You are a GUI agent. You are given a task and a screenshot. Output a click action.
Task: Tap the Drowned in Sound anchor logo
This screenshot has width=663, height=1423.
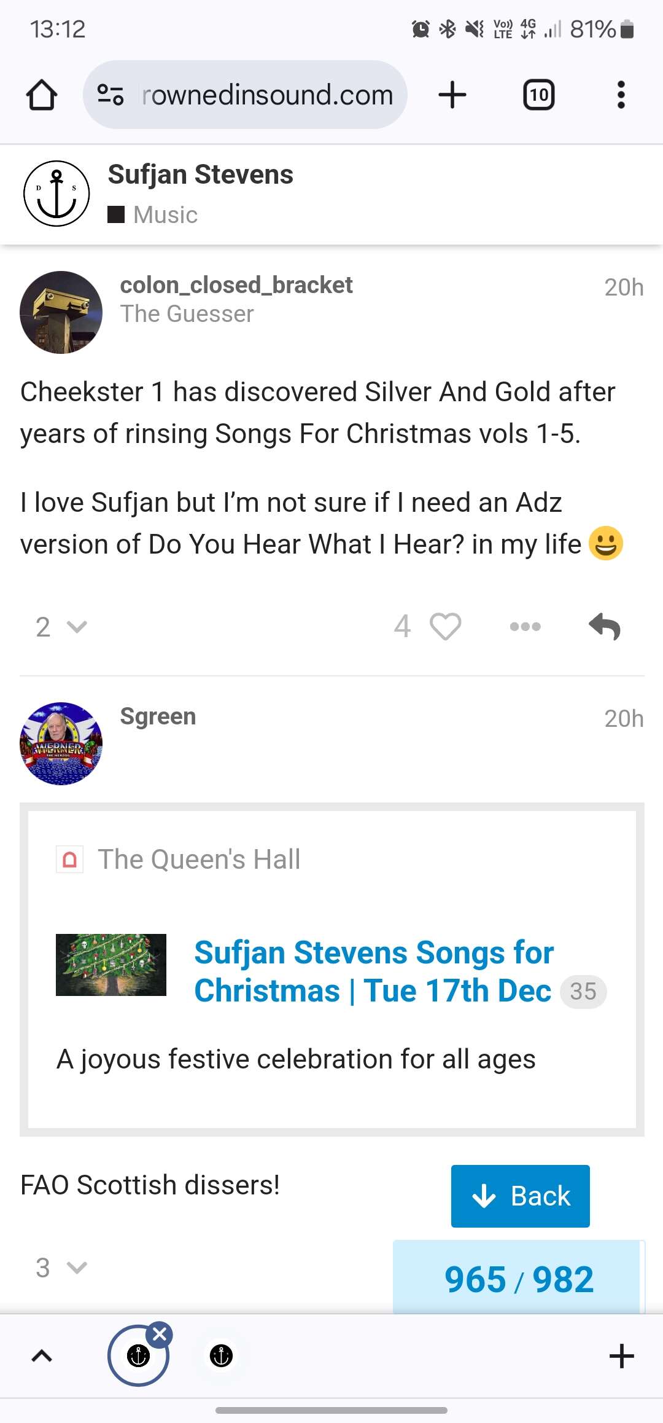point(56,194)
